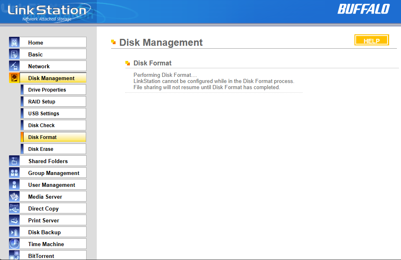This screenshot has height=260, width=401.
Task: Click the Direct Copy USB icon
Action: (14, 208)
